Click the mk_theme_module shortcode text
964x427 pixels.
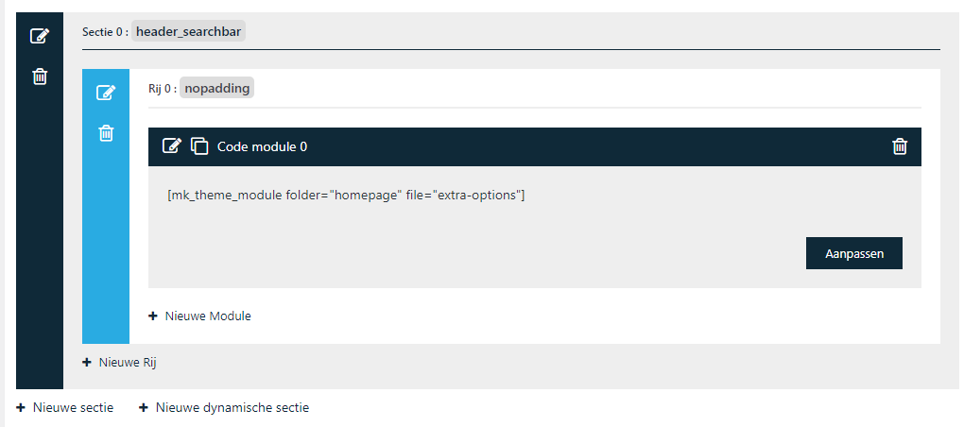tap(346, 196)
